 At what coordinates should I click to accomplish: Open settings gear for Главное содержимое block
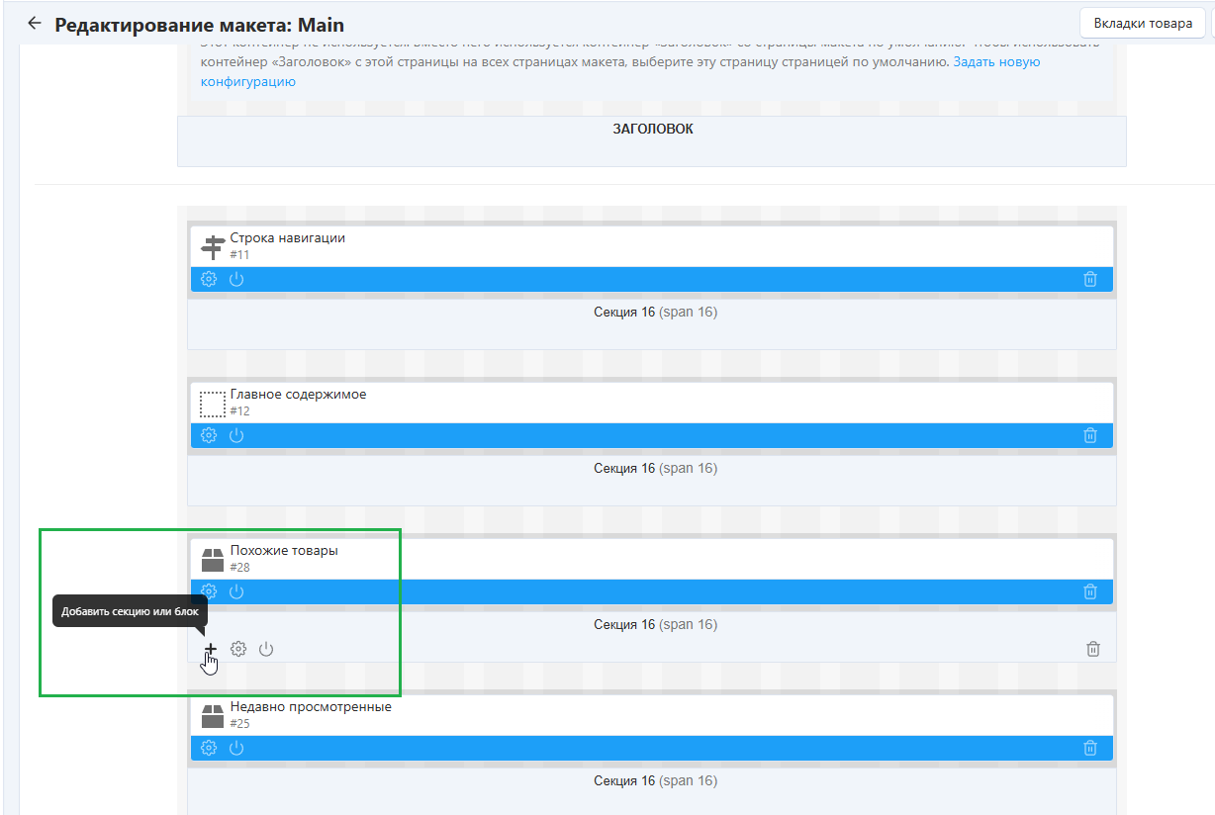pyautogui.click(x=209, y=435)
